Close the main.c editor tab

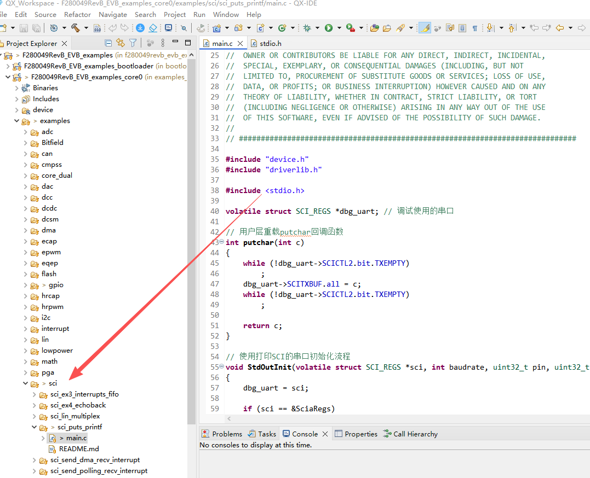(240, 44)
